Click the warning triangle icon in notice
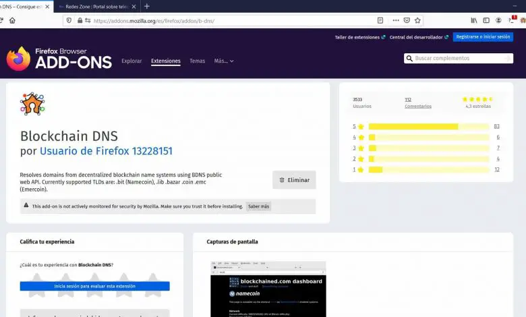This screenshot has height=317, width=526. coord(26,205)
